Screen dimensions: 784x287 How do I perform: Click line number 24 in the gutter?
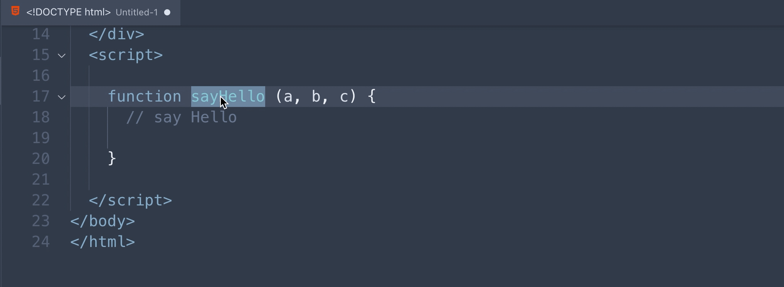tap(41, 242)
